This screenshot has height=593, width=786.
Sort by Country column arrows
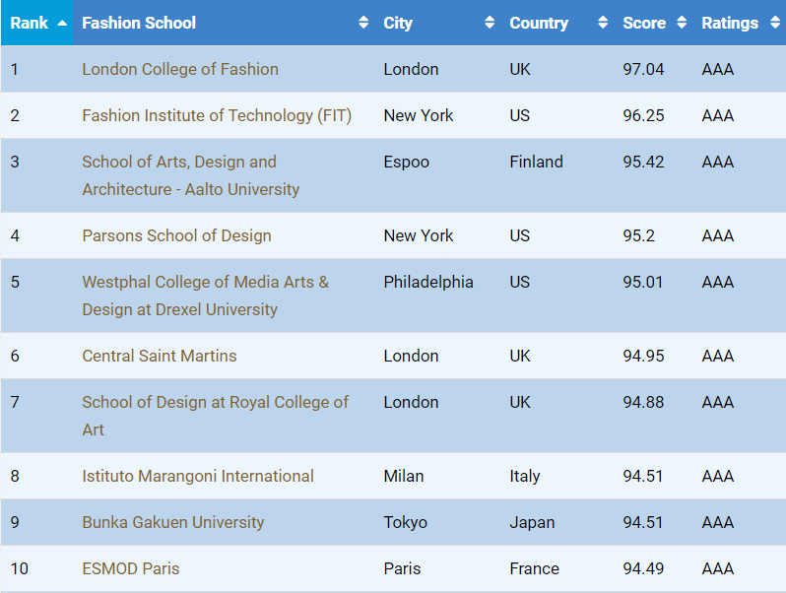[603, 23]
